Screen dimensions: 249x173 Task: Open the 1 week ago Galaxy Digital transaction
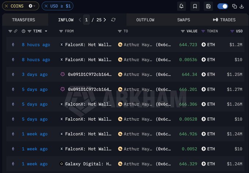[35, 164]
